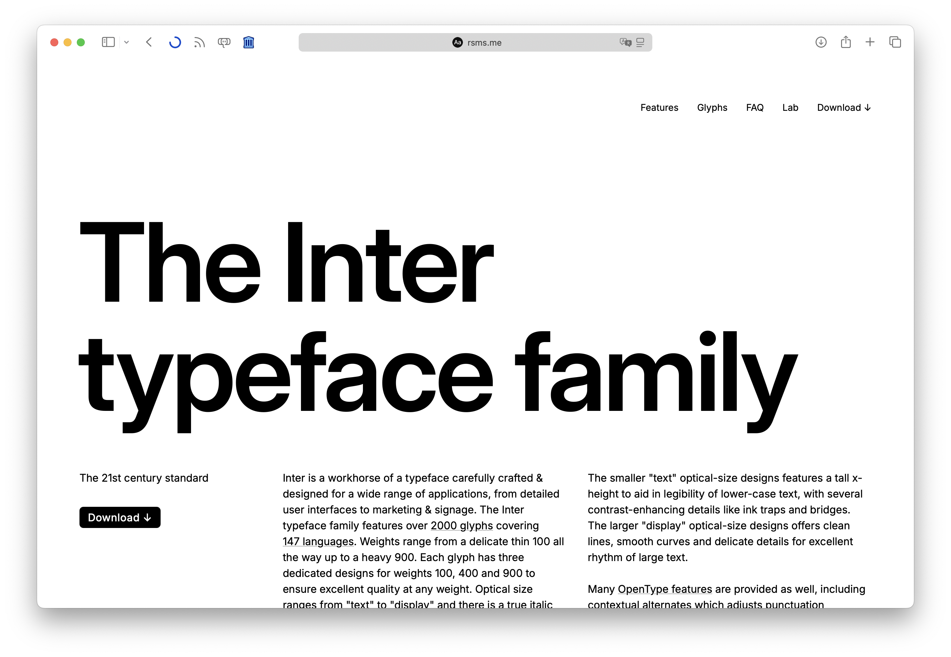Translate the page using translate icon

point(626,42)
